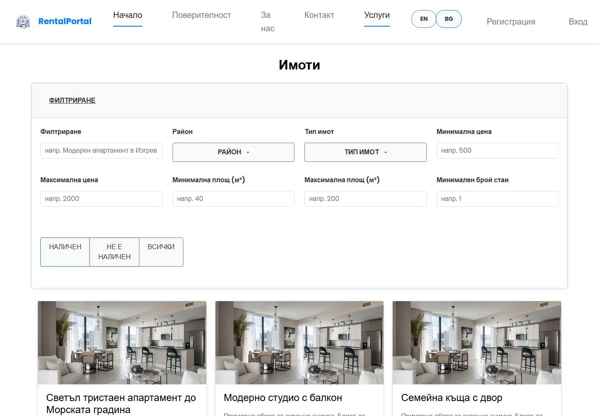Expand the РАЙОН dropdown
Screen dimensions: 599x416
(x=233, y=152)
